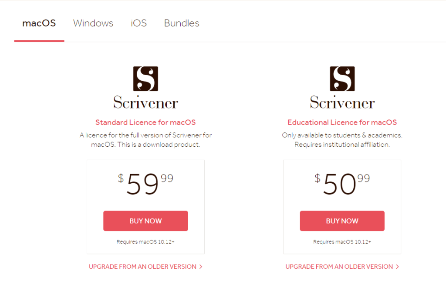The width and height of the screenshot is (446, 287).
Task: Select the macOS tab
Action: click(x=39, y=23)
